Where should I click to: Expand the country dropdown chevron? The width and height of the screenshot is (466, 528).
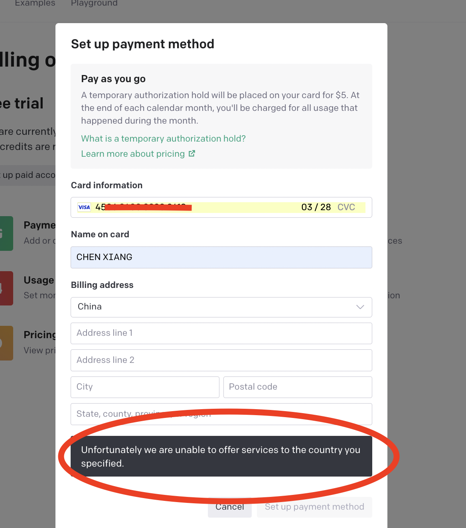[360, 307]
